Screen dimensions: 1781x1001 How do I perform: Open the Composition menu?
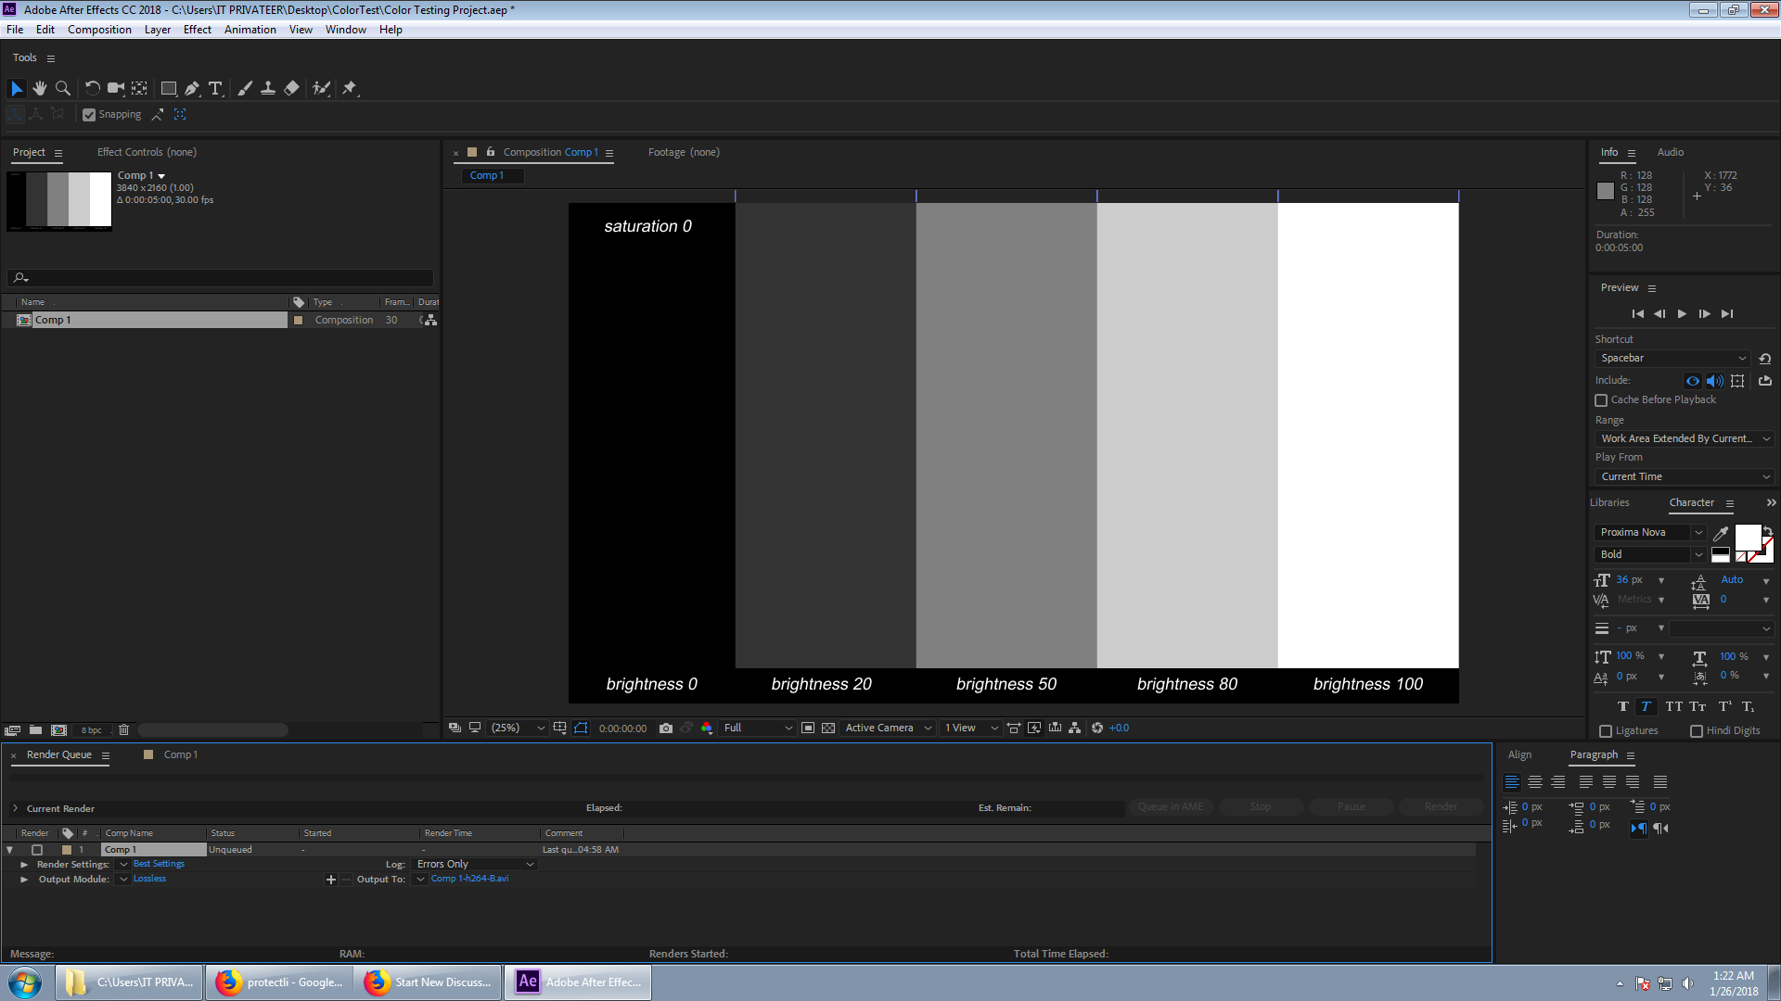coord(99,28)
